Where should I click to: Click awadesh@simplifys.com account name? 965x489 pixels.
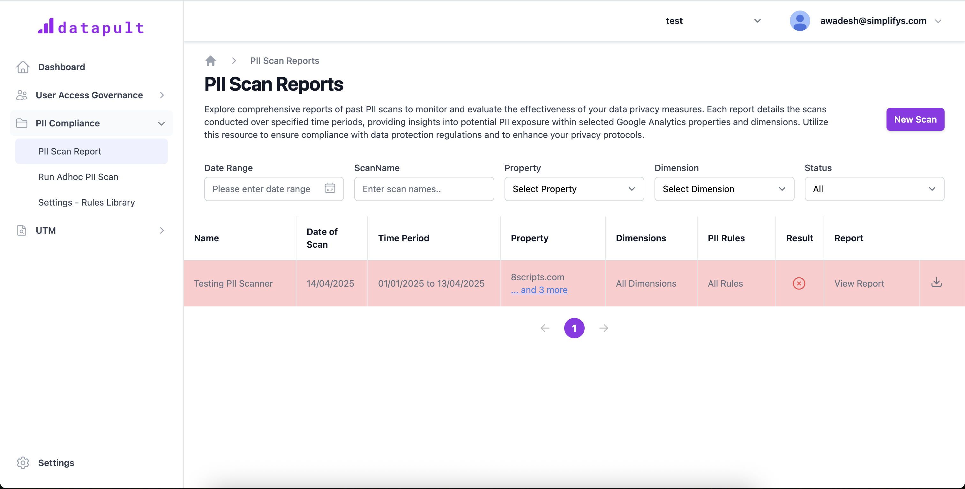[x=873, y=21]
